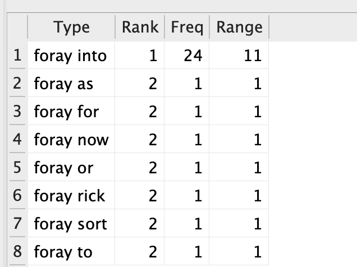Click rank value in 'foray as' row
This screenshot has height=267, width=357.
click(x=153, y=84)
